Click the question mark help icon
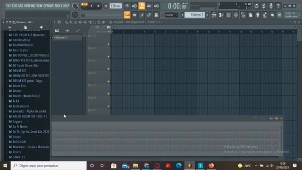Viewport: 302px width, 170px height. point(278,6)
